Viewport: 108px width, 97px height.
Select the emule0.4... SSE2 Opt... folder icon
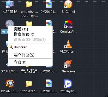29,4
